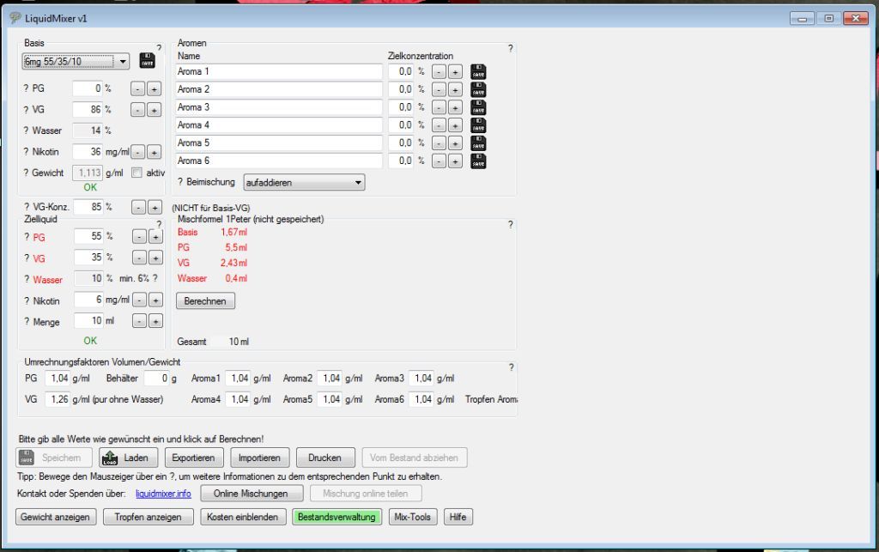Open the liquidmixer.info link

[x=163, y=494]
